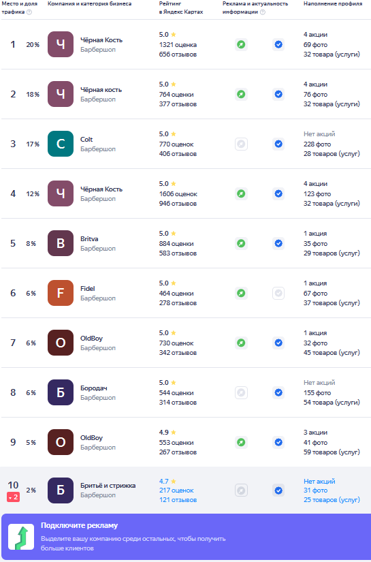
Task: Click green advertising icon in Britva row
Action: (x=242, y=243)
